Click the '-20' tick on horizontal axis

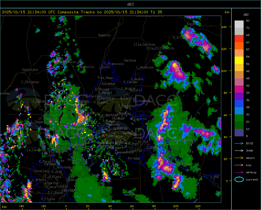pos(43,206)
